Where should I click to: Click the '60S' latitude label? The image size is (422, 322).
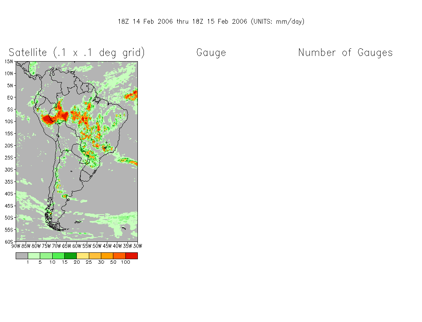[x=8, y=242]
